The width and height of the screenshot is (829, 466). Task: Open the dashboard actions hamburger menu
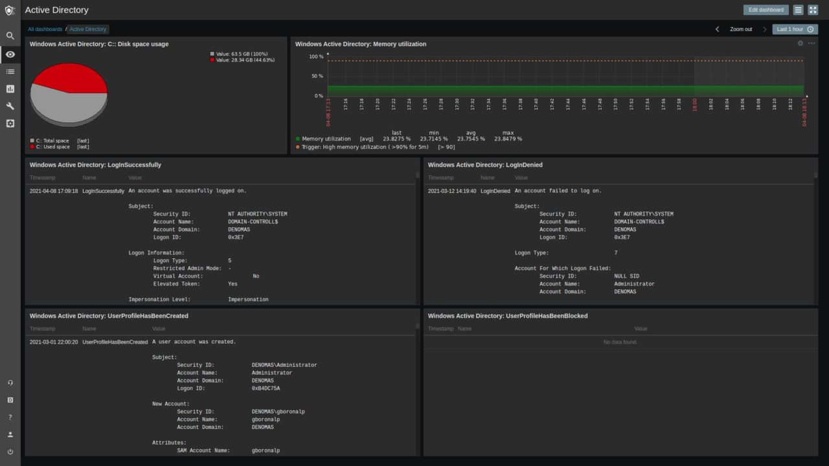pos(798,10)
